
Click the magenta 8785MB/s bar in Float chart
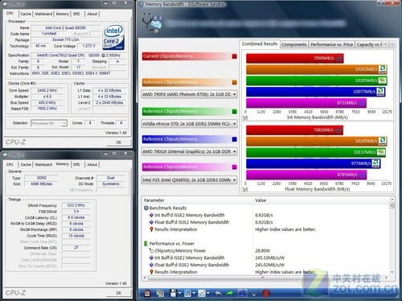pyautogui.click(x=306, y=175)
